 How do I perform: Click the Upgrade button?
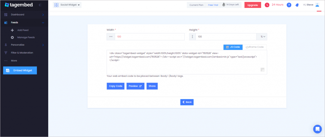253,5
